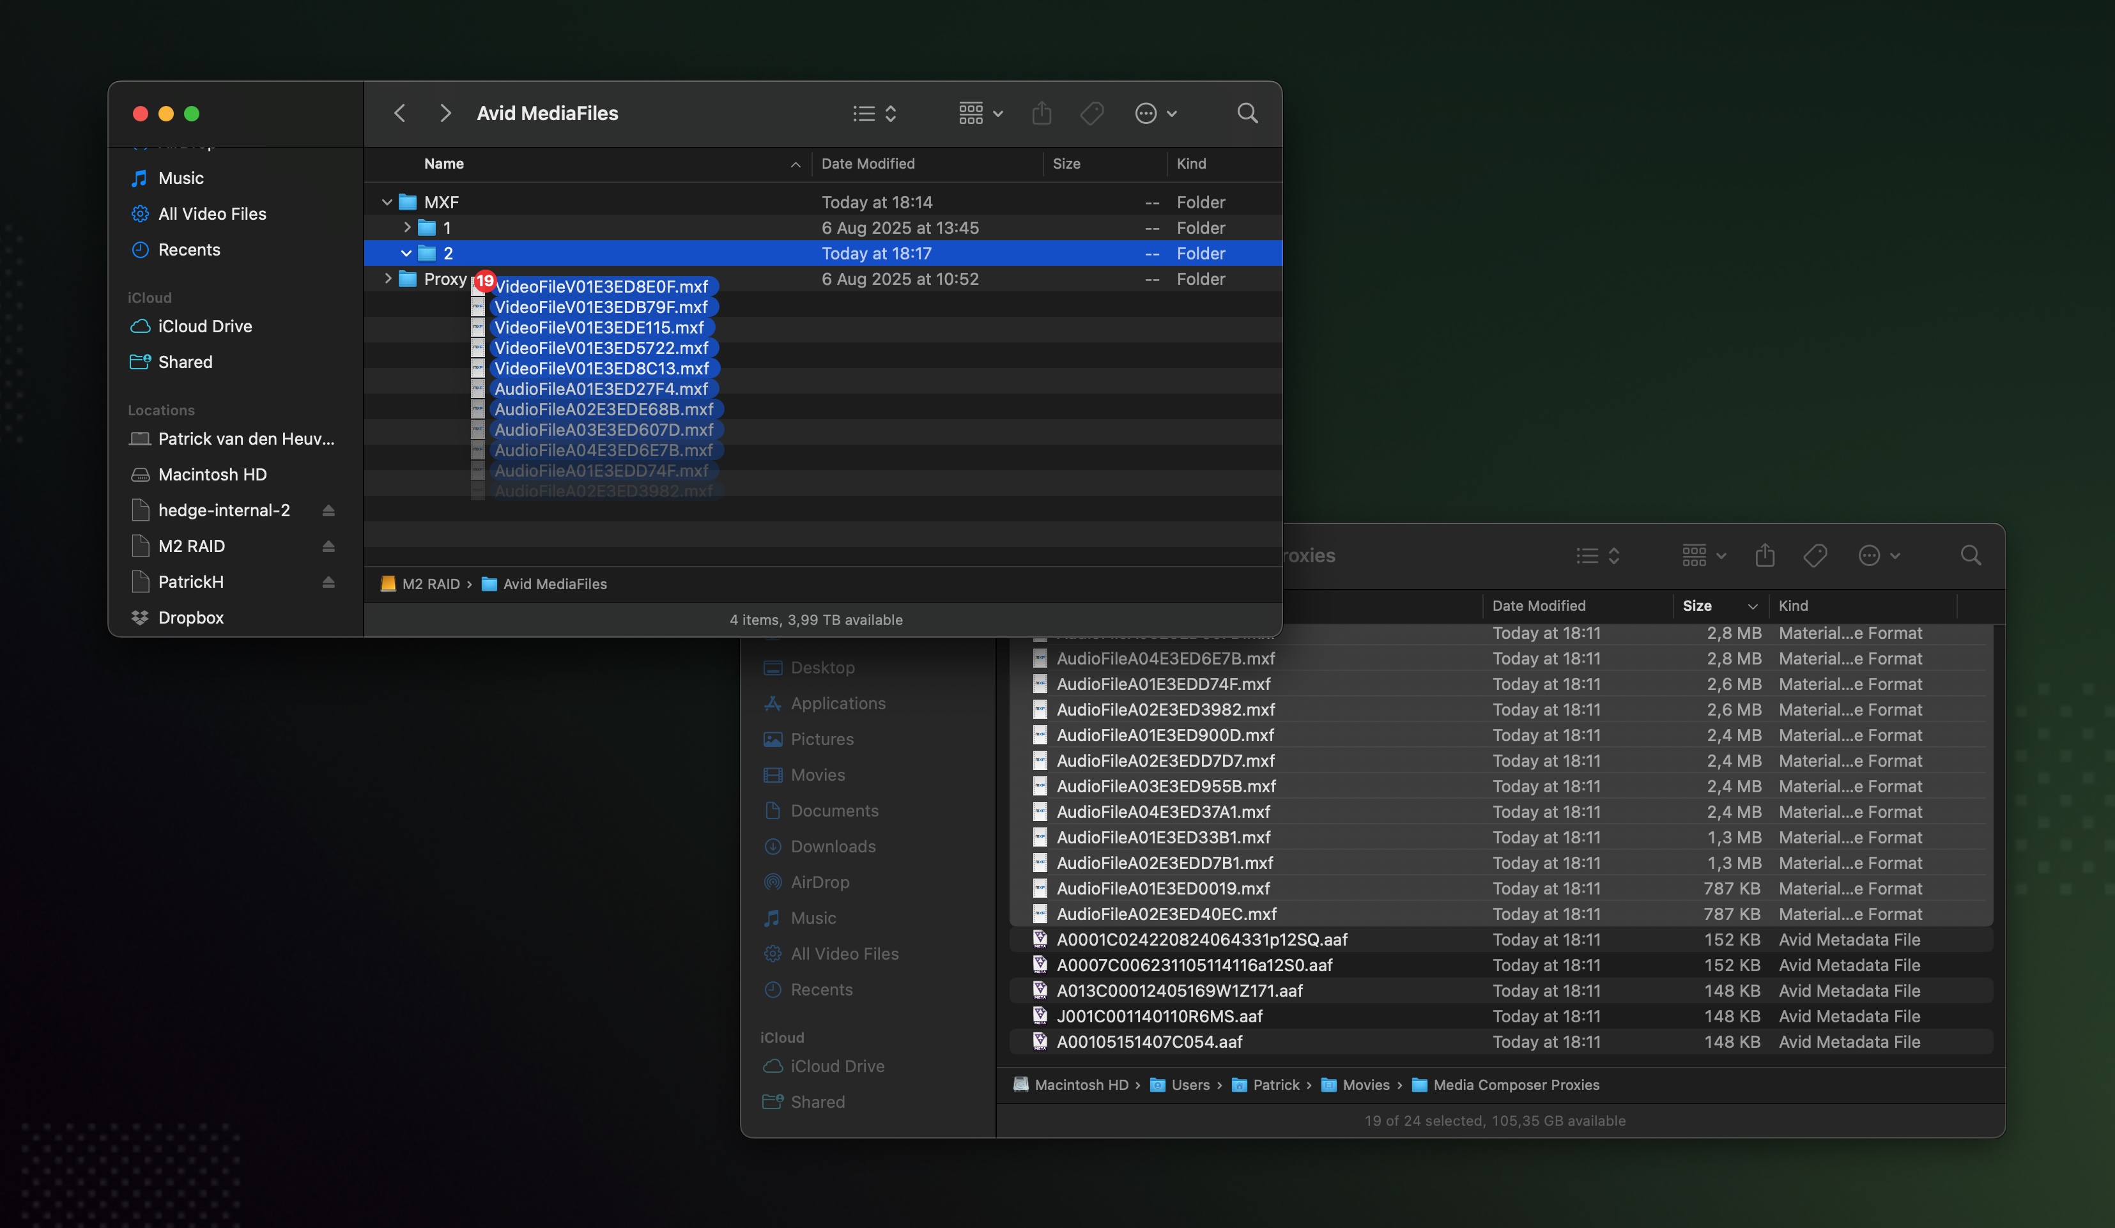Open the group-by menu in Avid MediaFiles toolbar
2115x1228 pixels.
click(x=981, y=113)
